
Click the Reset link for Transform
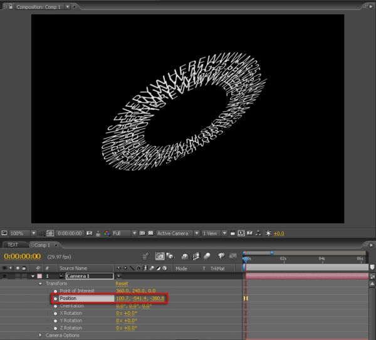pos(122,284)
